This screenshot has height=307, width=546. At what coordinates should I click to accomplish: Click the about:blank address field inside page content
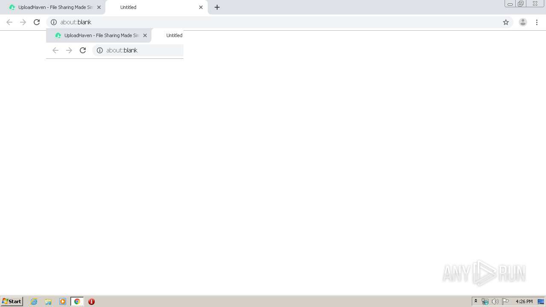click(x=138, y=50)
